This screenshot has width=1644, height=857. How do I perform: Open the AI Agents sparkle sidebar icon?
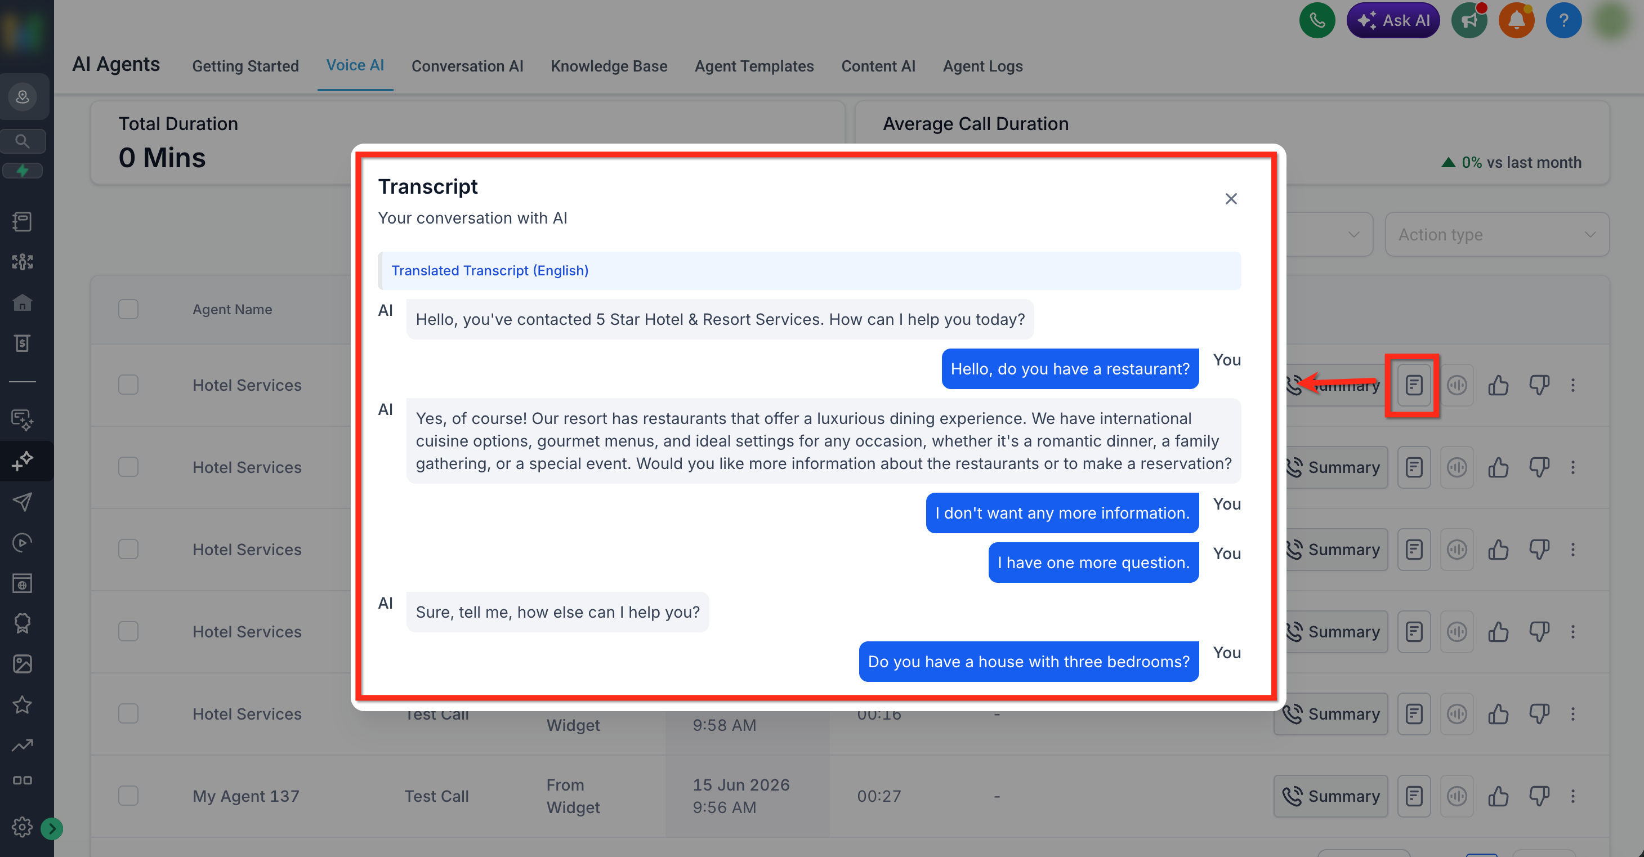coord(23,460)
